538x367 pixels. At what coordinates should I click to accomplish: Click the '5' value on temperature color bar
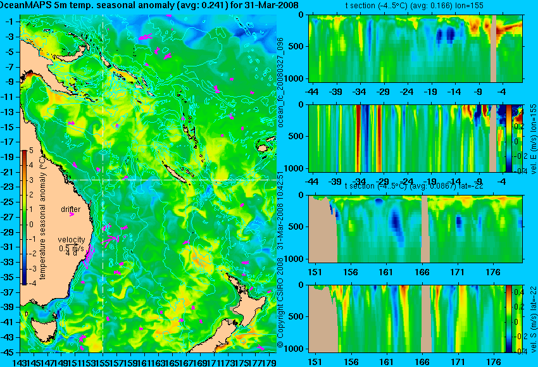[31, 150]
